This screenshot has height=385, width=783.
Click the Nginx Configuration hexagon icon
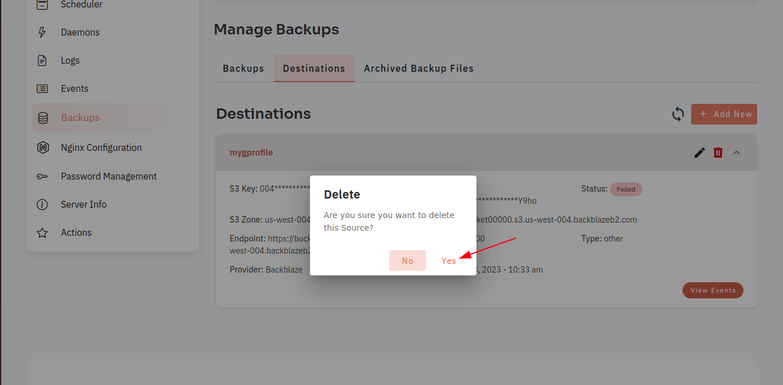click(x=42, y=147)
